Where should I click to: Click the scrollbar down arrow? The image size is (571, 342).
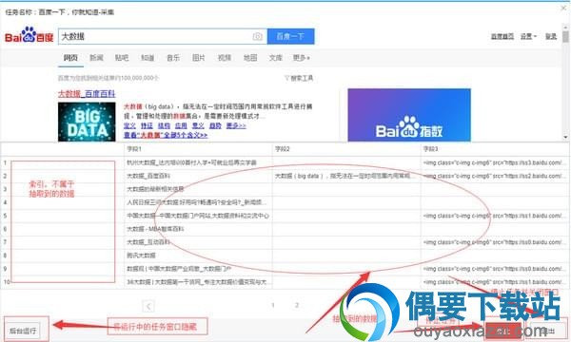[565, 137]
